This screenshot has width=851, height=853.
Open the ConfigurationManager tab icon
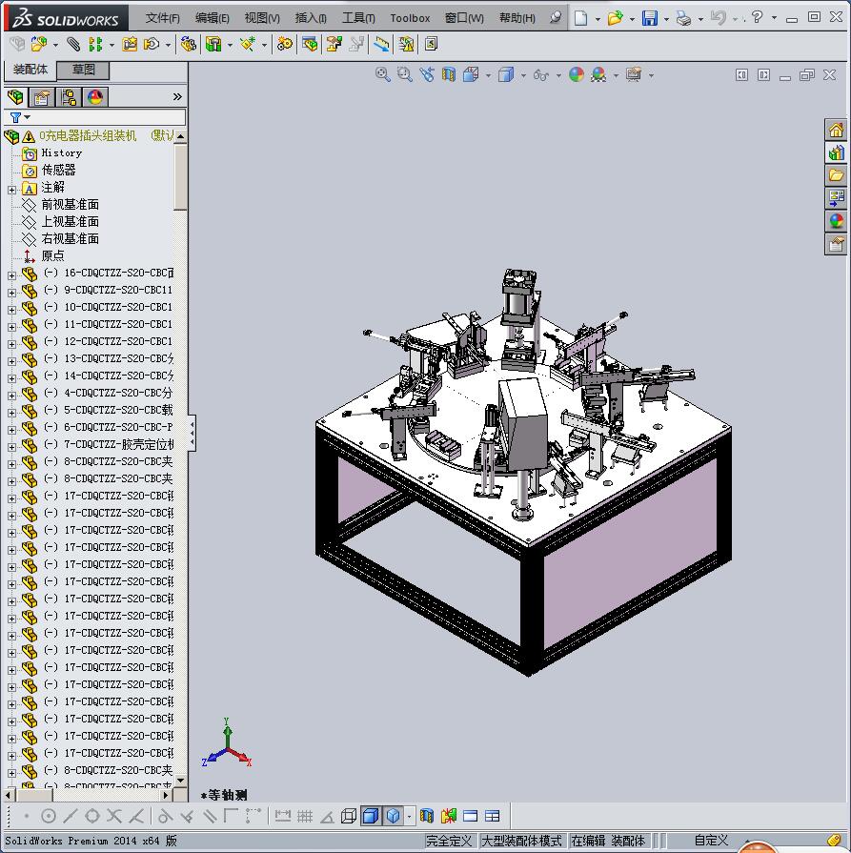tap(69, 97)
